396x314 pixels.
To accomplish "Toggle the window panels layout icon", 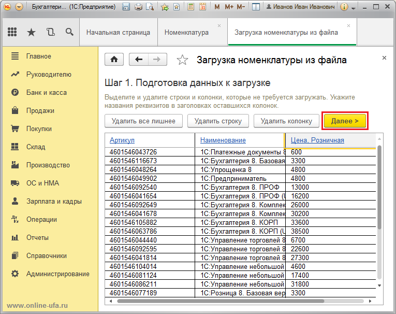I will coord(256,7).
